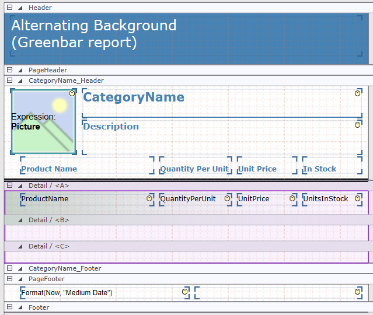Click the smart tag on CategoryName field
Screen dimensions: 373x315
click(x=357, y=93)
